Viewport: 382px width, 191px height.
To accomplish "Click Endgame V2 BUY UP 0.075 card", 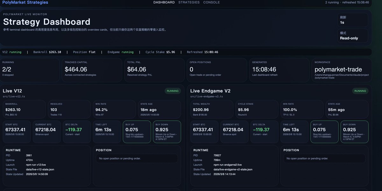I will [324, 132].
